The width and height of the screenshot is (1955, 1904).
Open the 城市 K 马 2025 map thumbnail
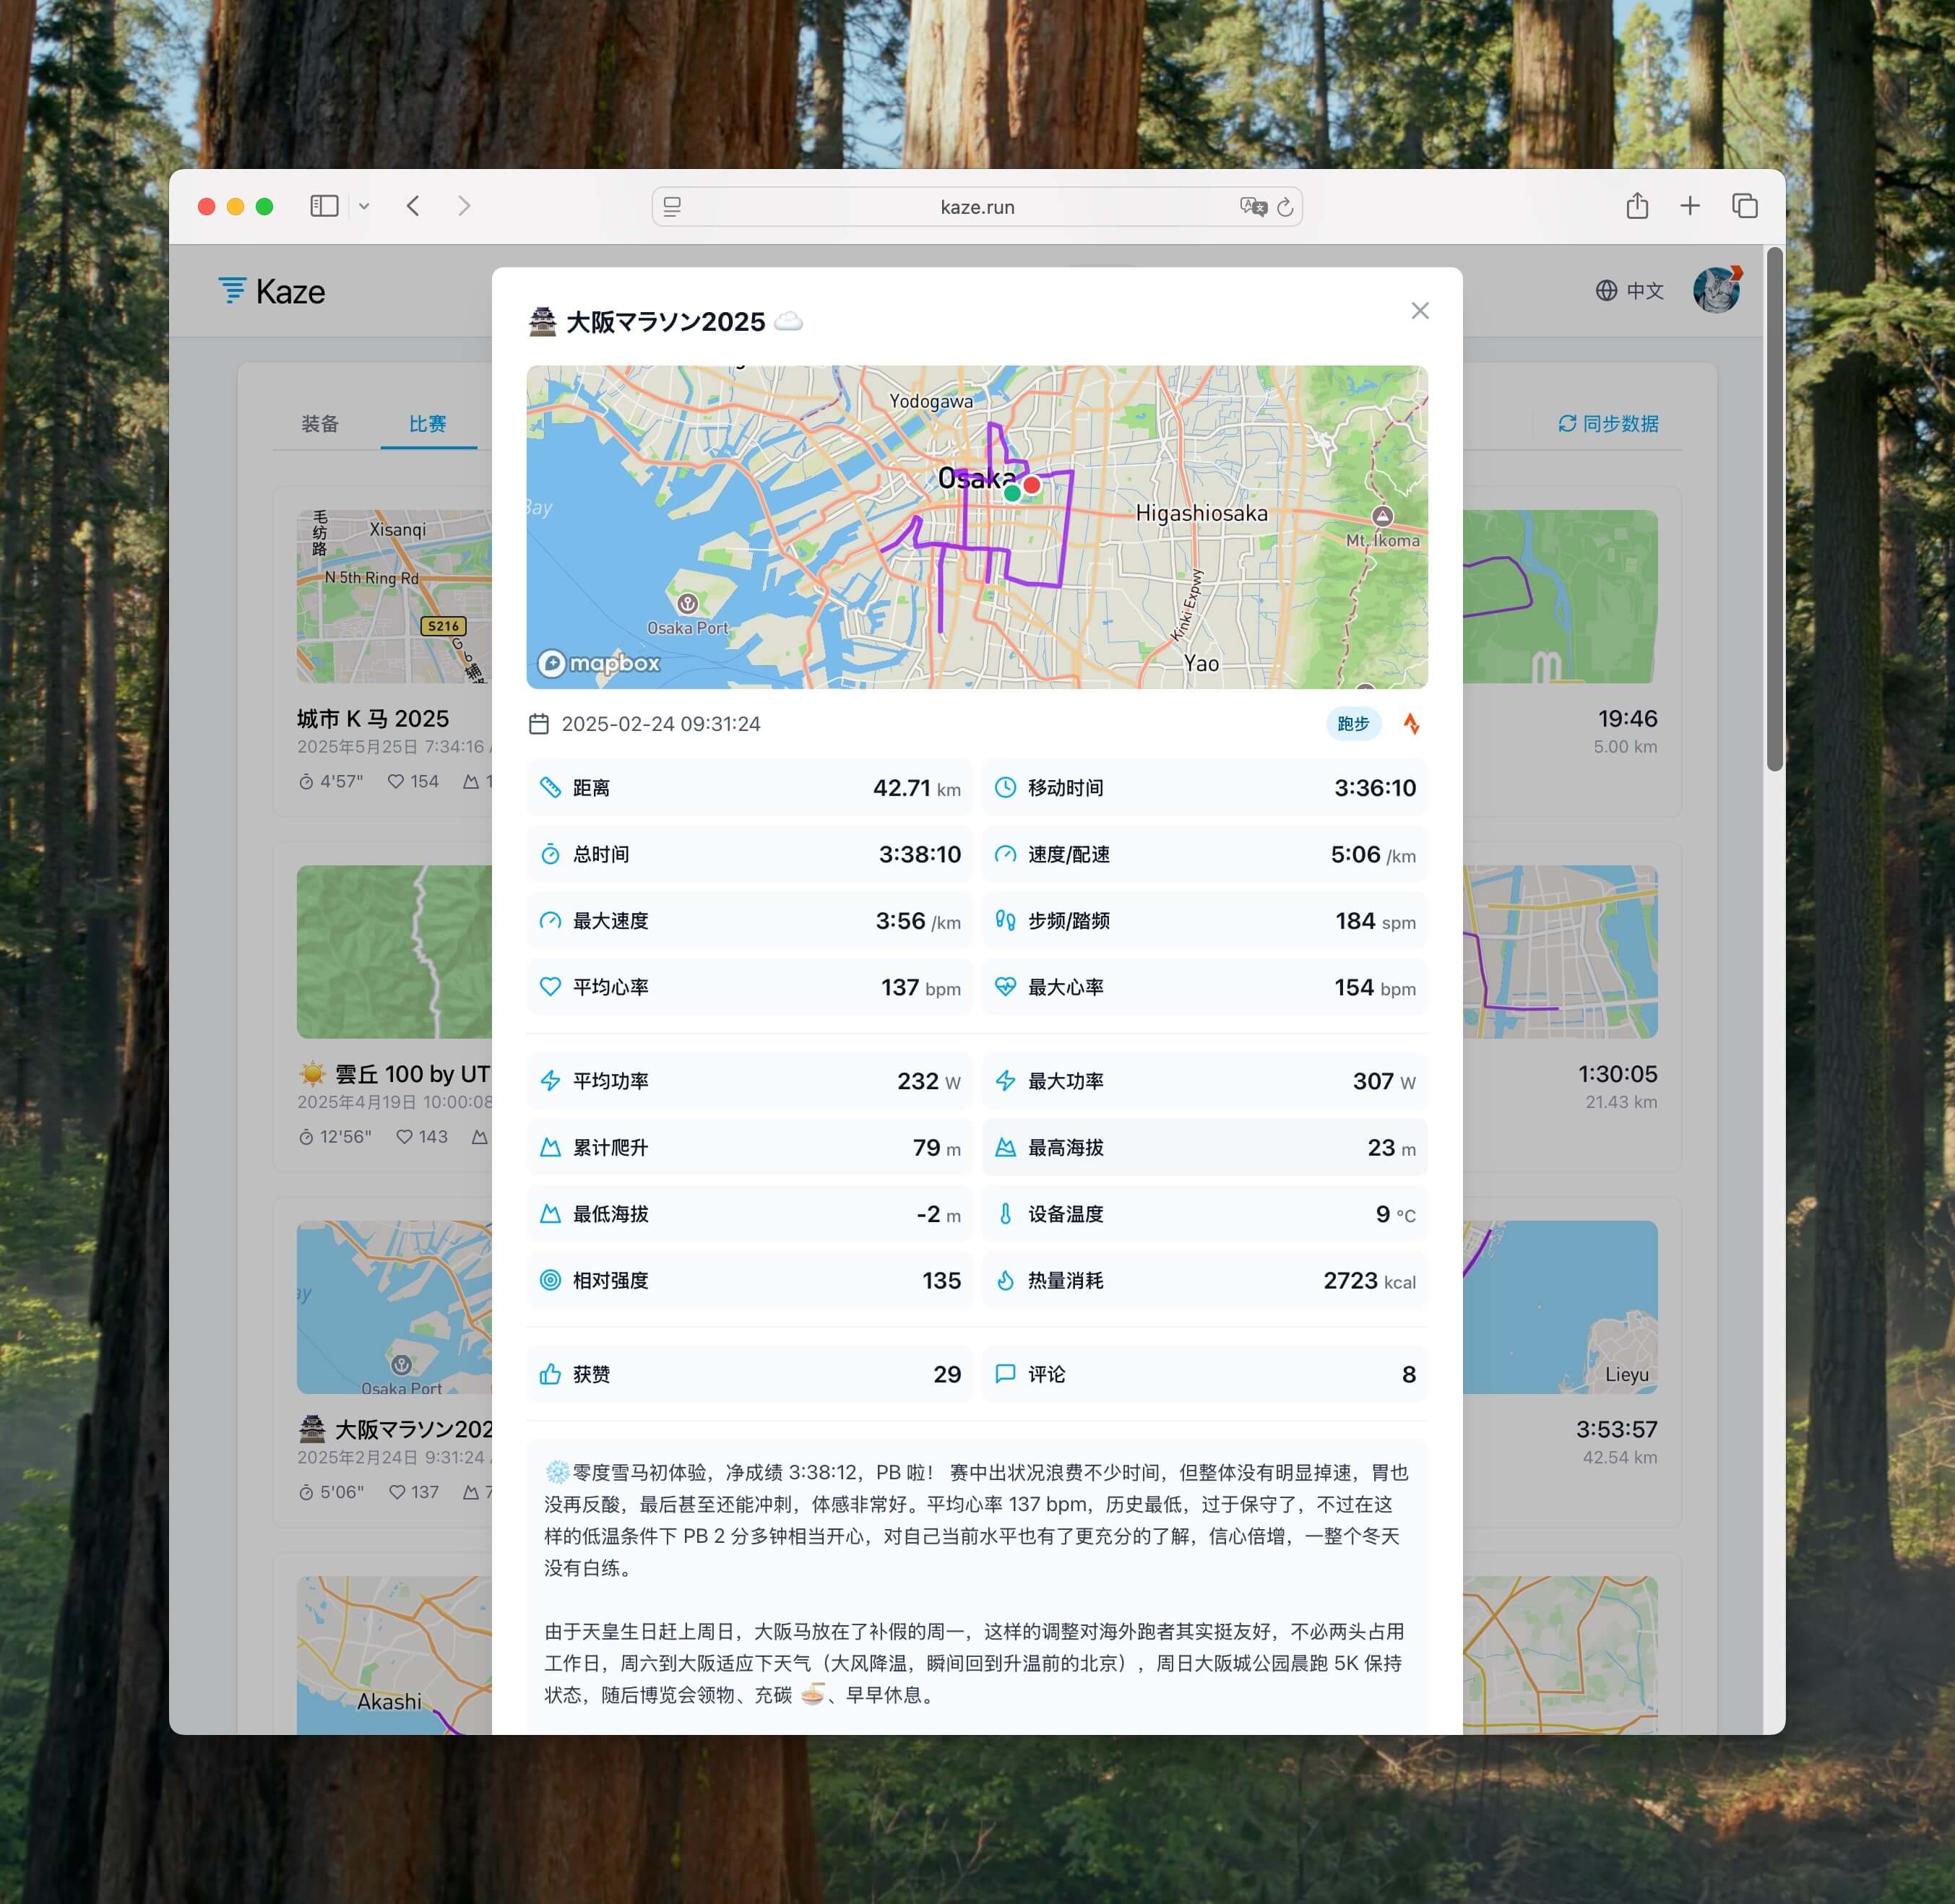click(394, 597)
